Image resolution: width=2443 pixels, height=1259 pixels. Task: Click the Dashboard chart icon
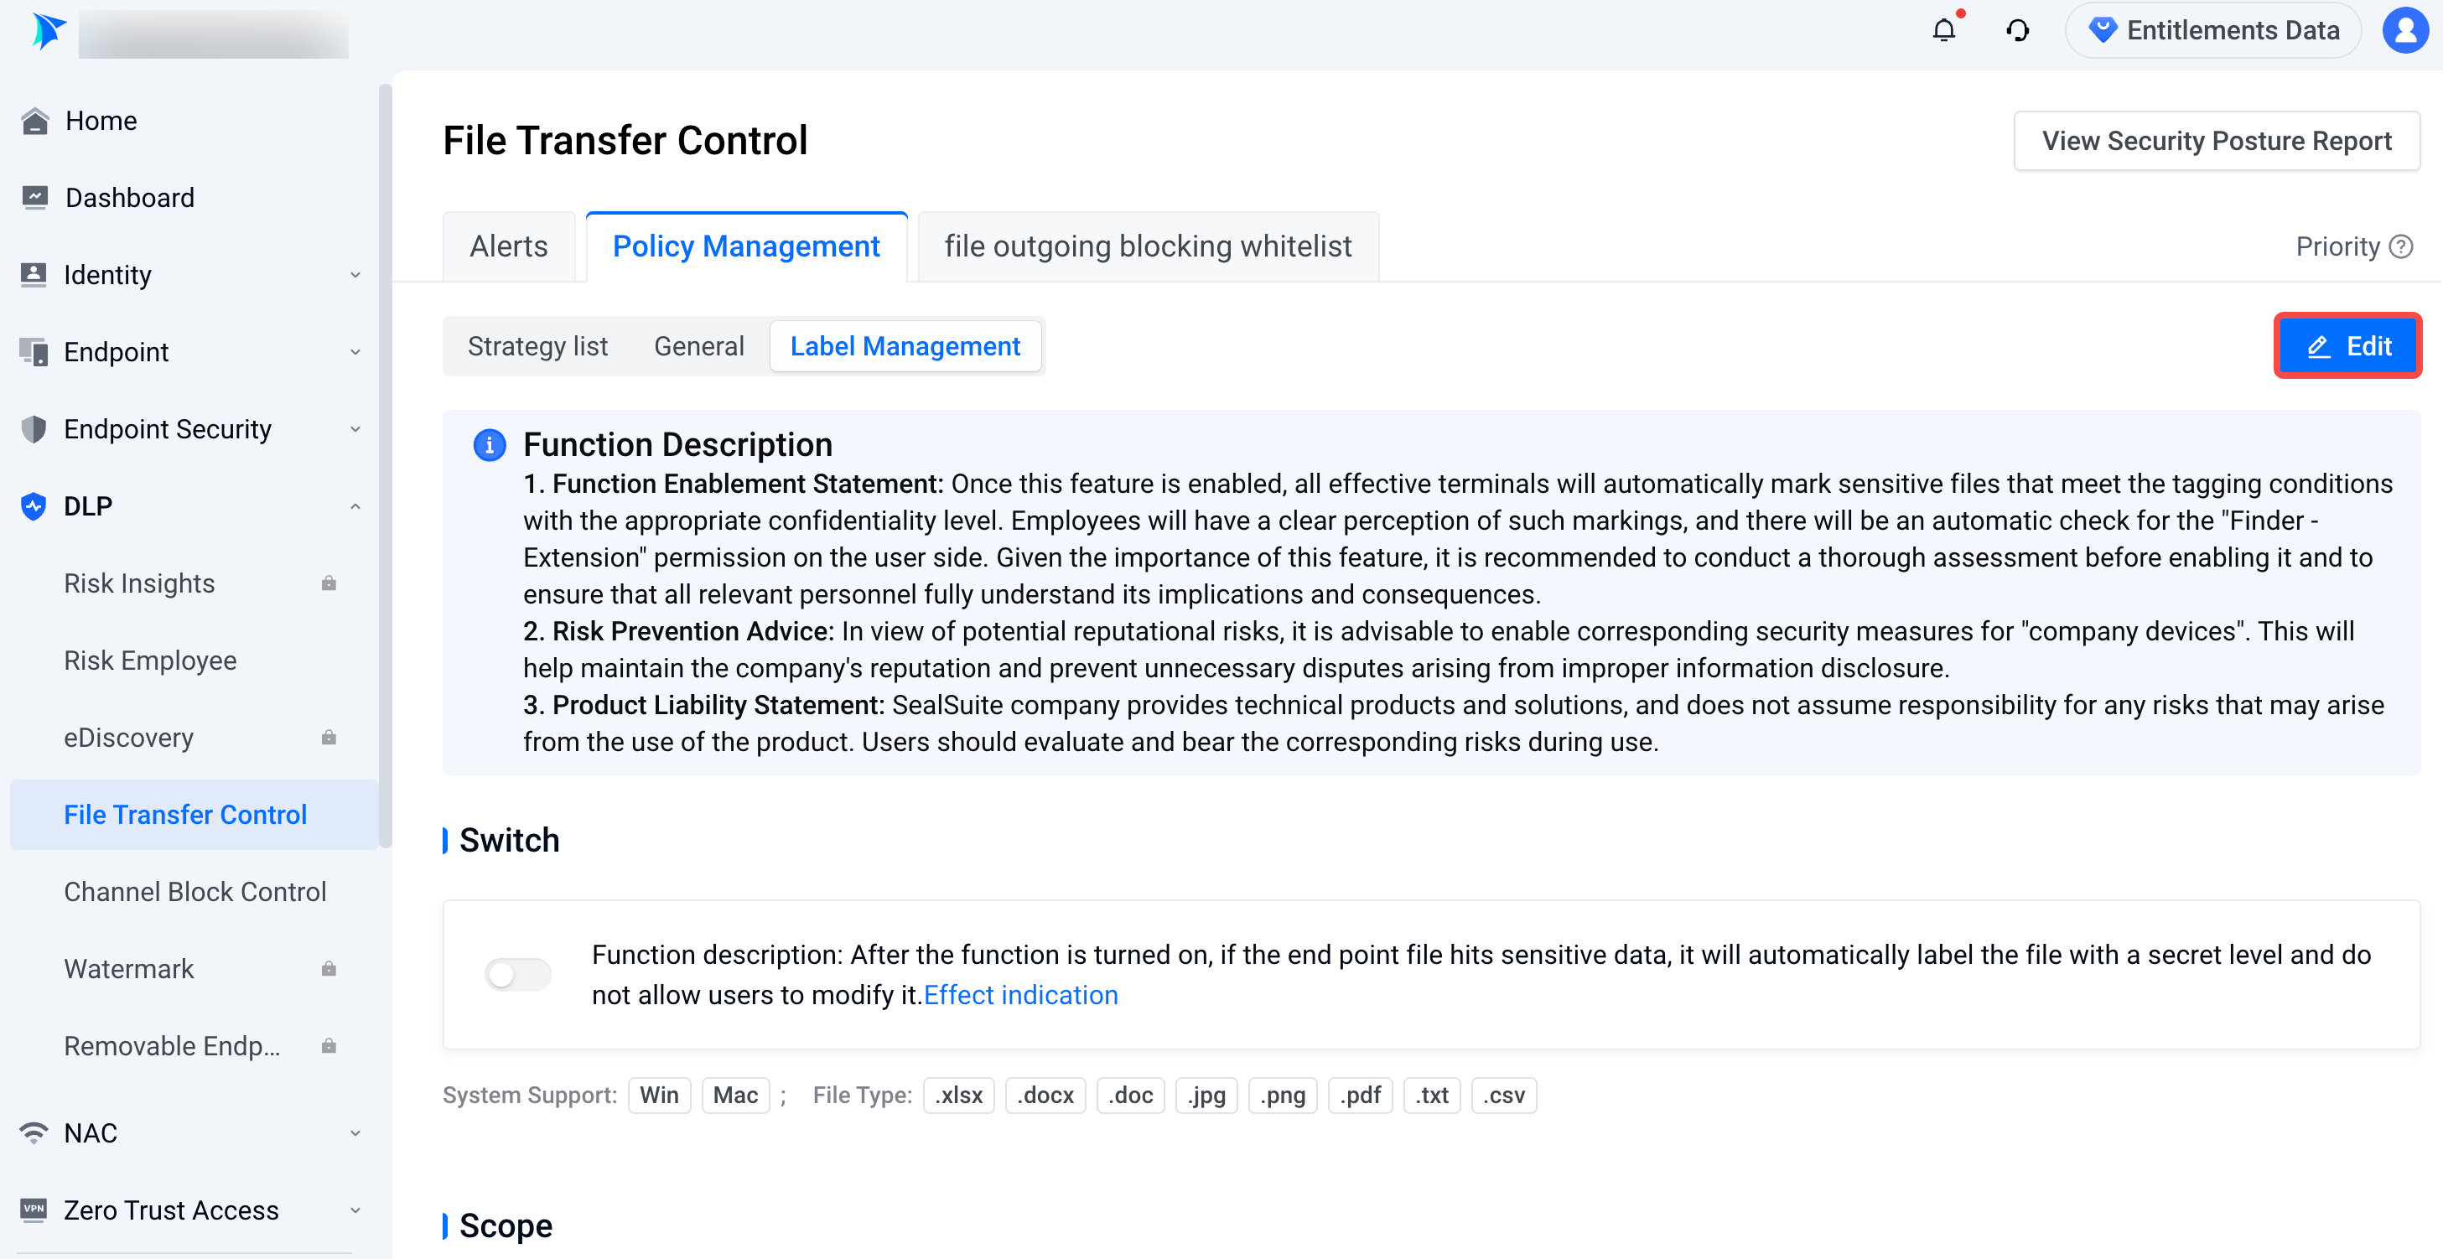click(x=35, y=197)
